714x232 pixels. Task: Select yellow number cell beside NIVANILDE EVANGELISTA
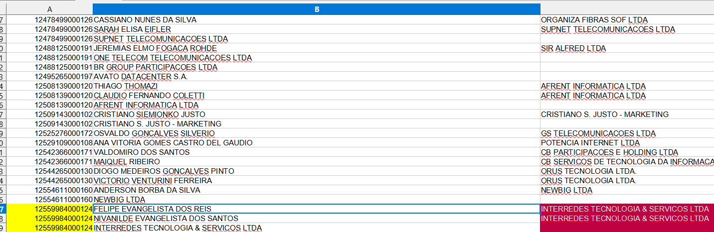click(49, 219)
